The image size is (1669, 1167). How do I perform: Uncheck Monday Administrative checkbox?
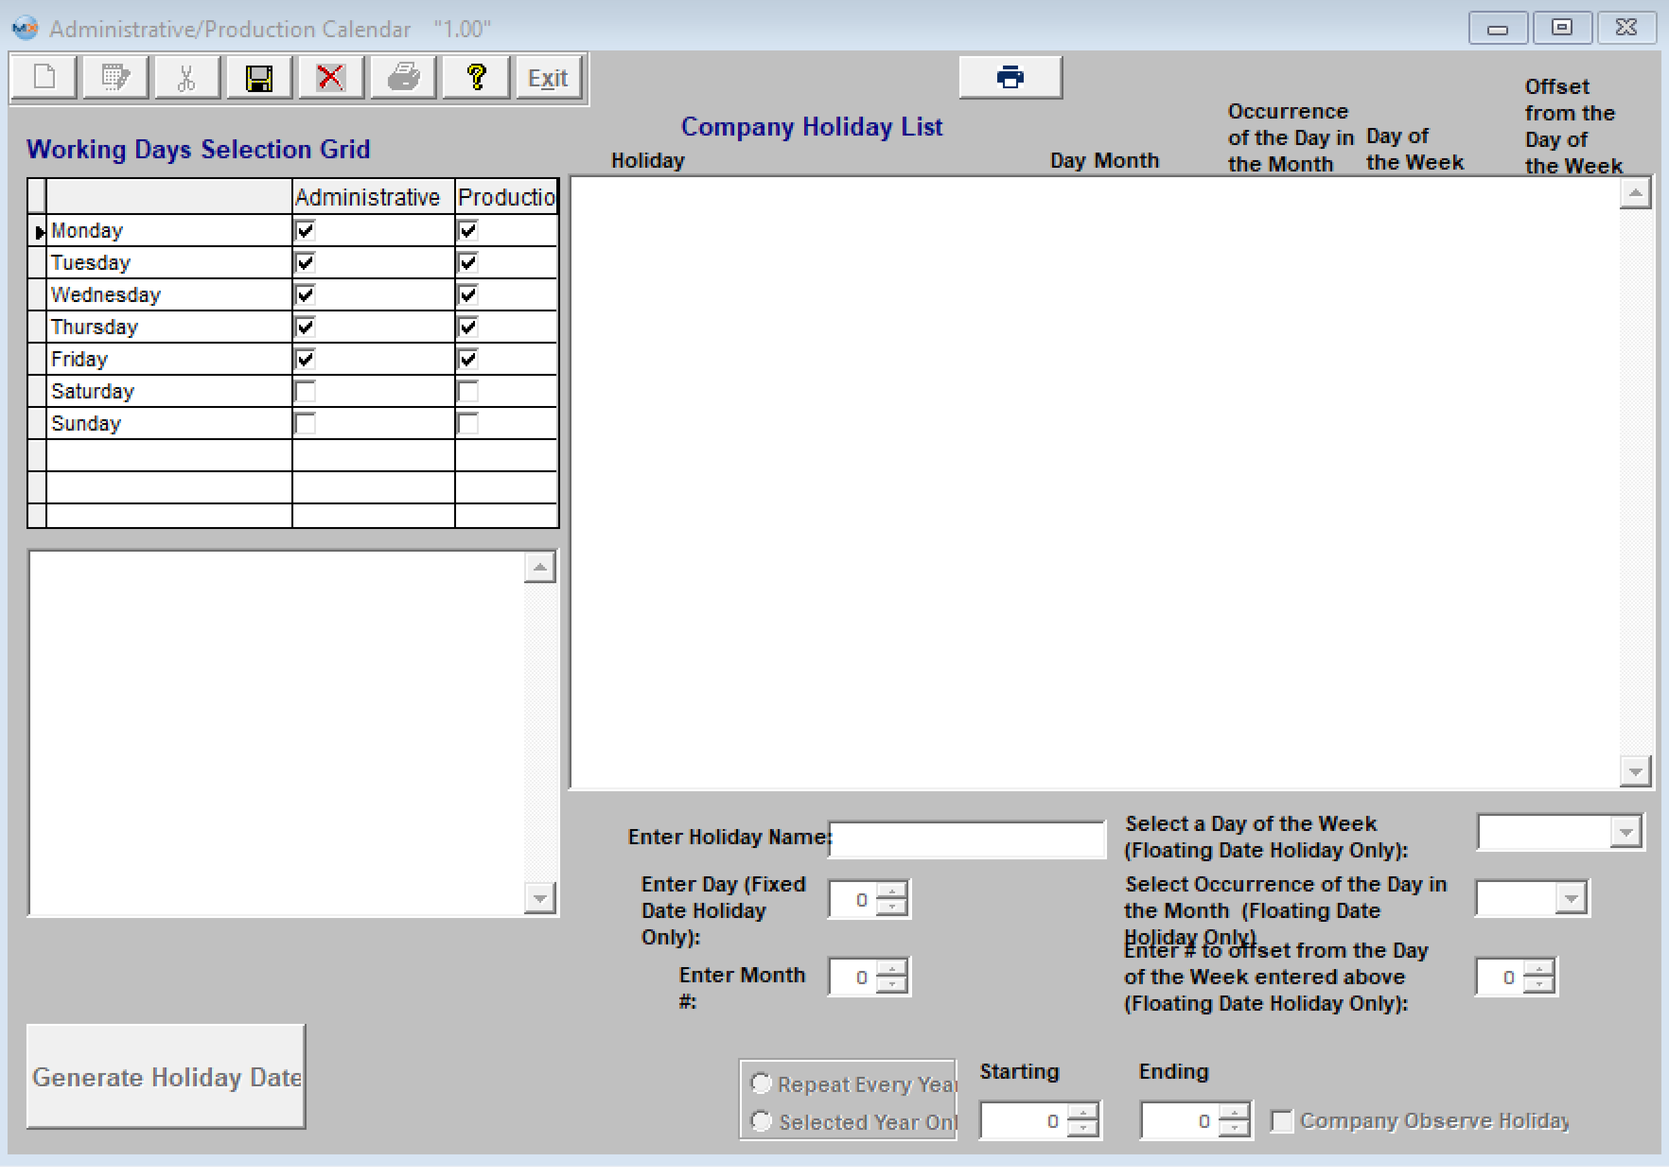305,231
